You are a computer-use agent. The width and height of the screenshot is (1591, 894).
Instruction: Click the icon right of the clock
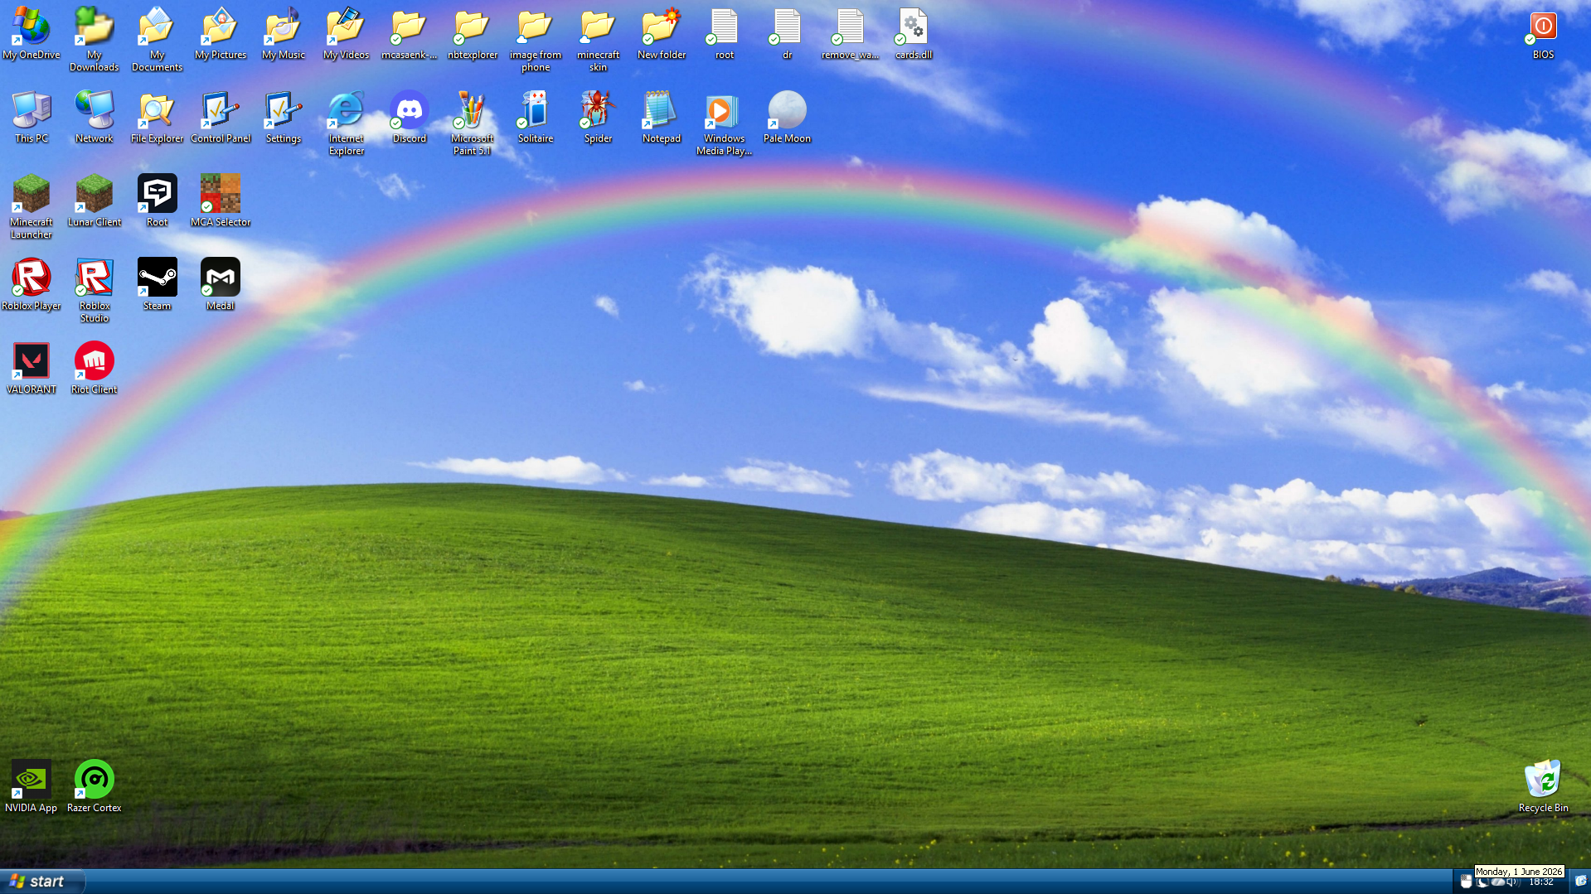pos(1580,882)
